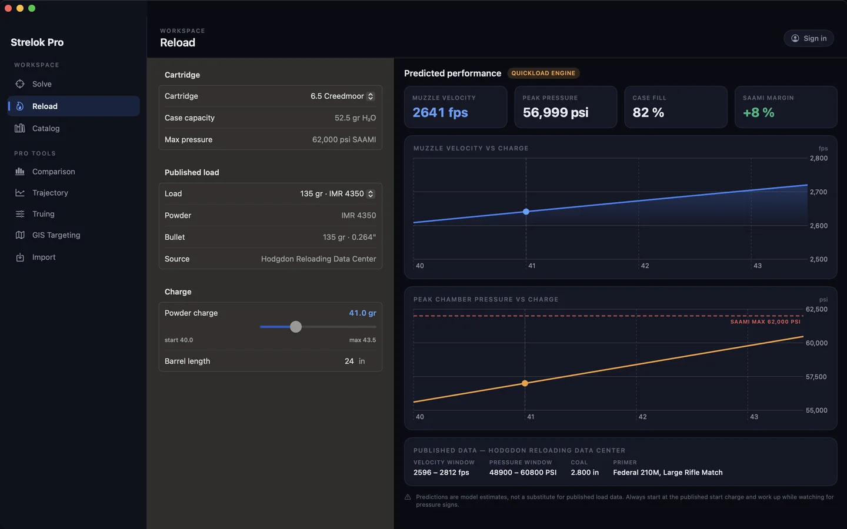The height and width of the screenshot is (529, 847).
Task: Click the Case Fill 82 % card
Action: coord(676,107)
